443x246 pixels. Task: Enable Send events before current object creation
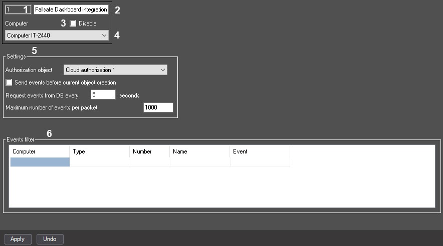click(x=9, y=82)
